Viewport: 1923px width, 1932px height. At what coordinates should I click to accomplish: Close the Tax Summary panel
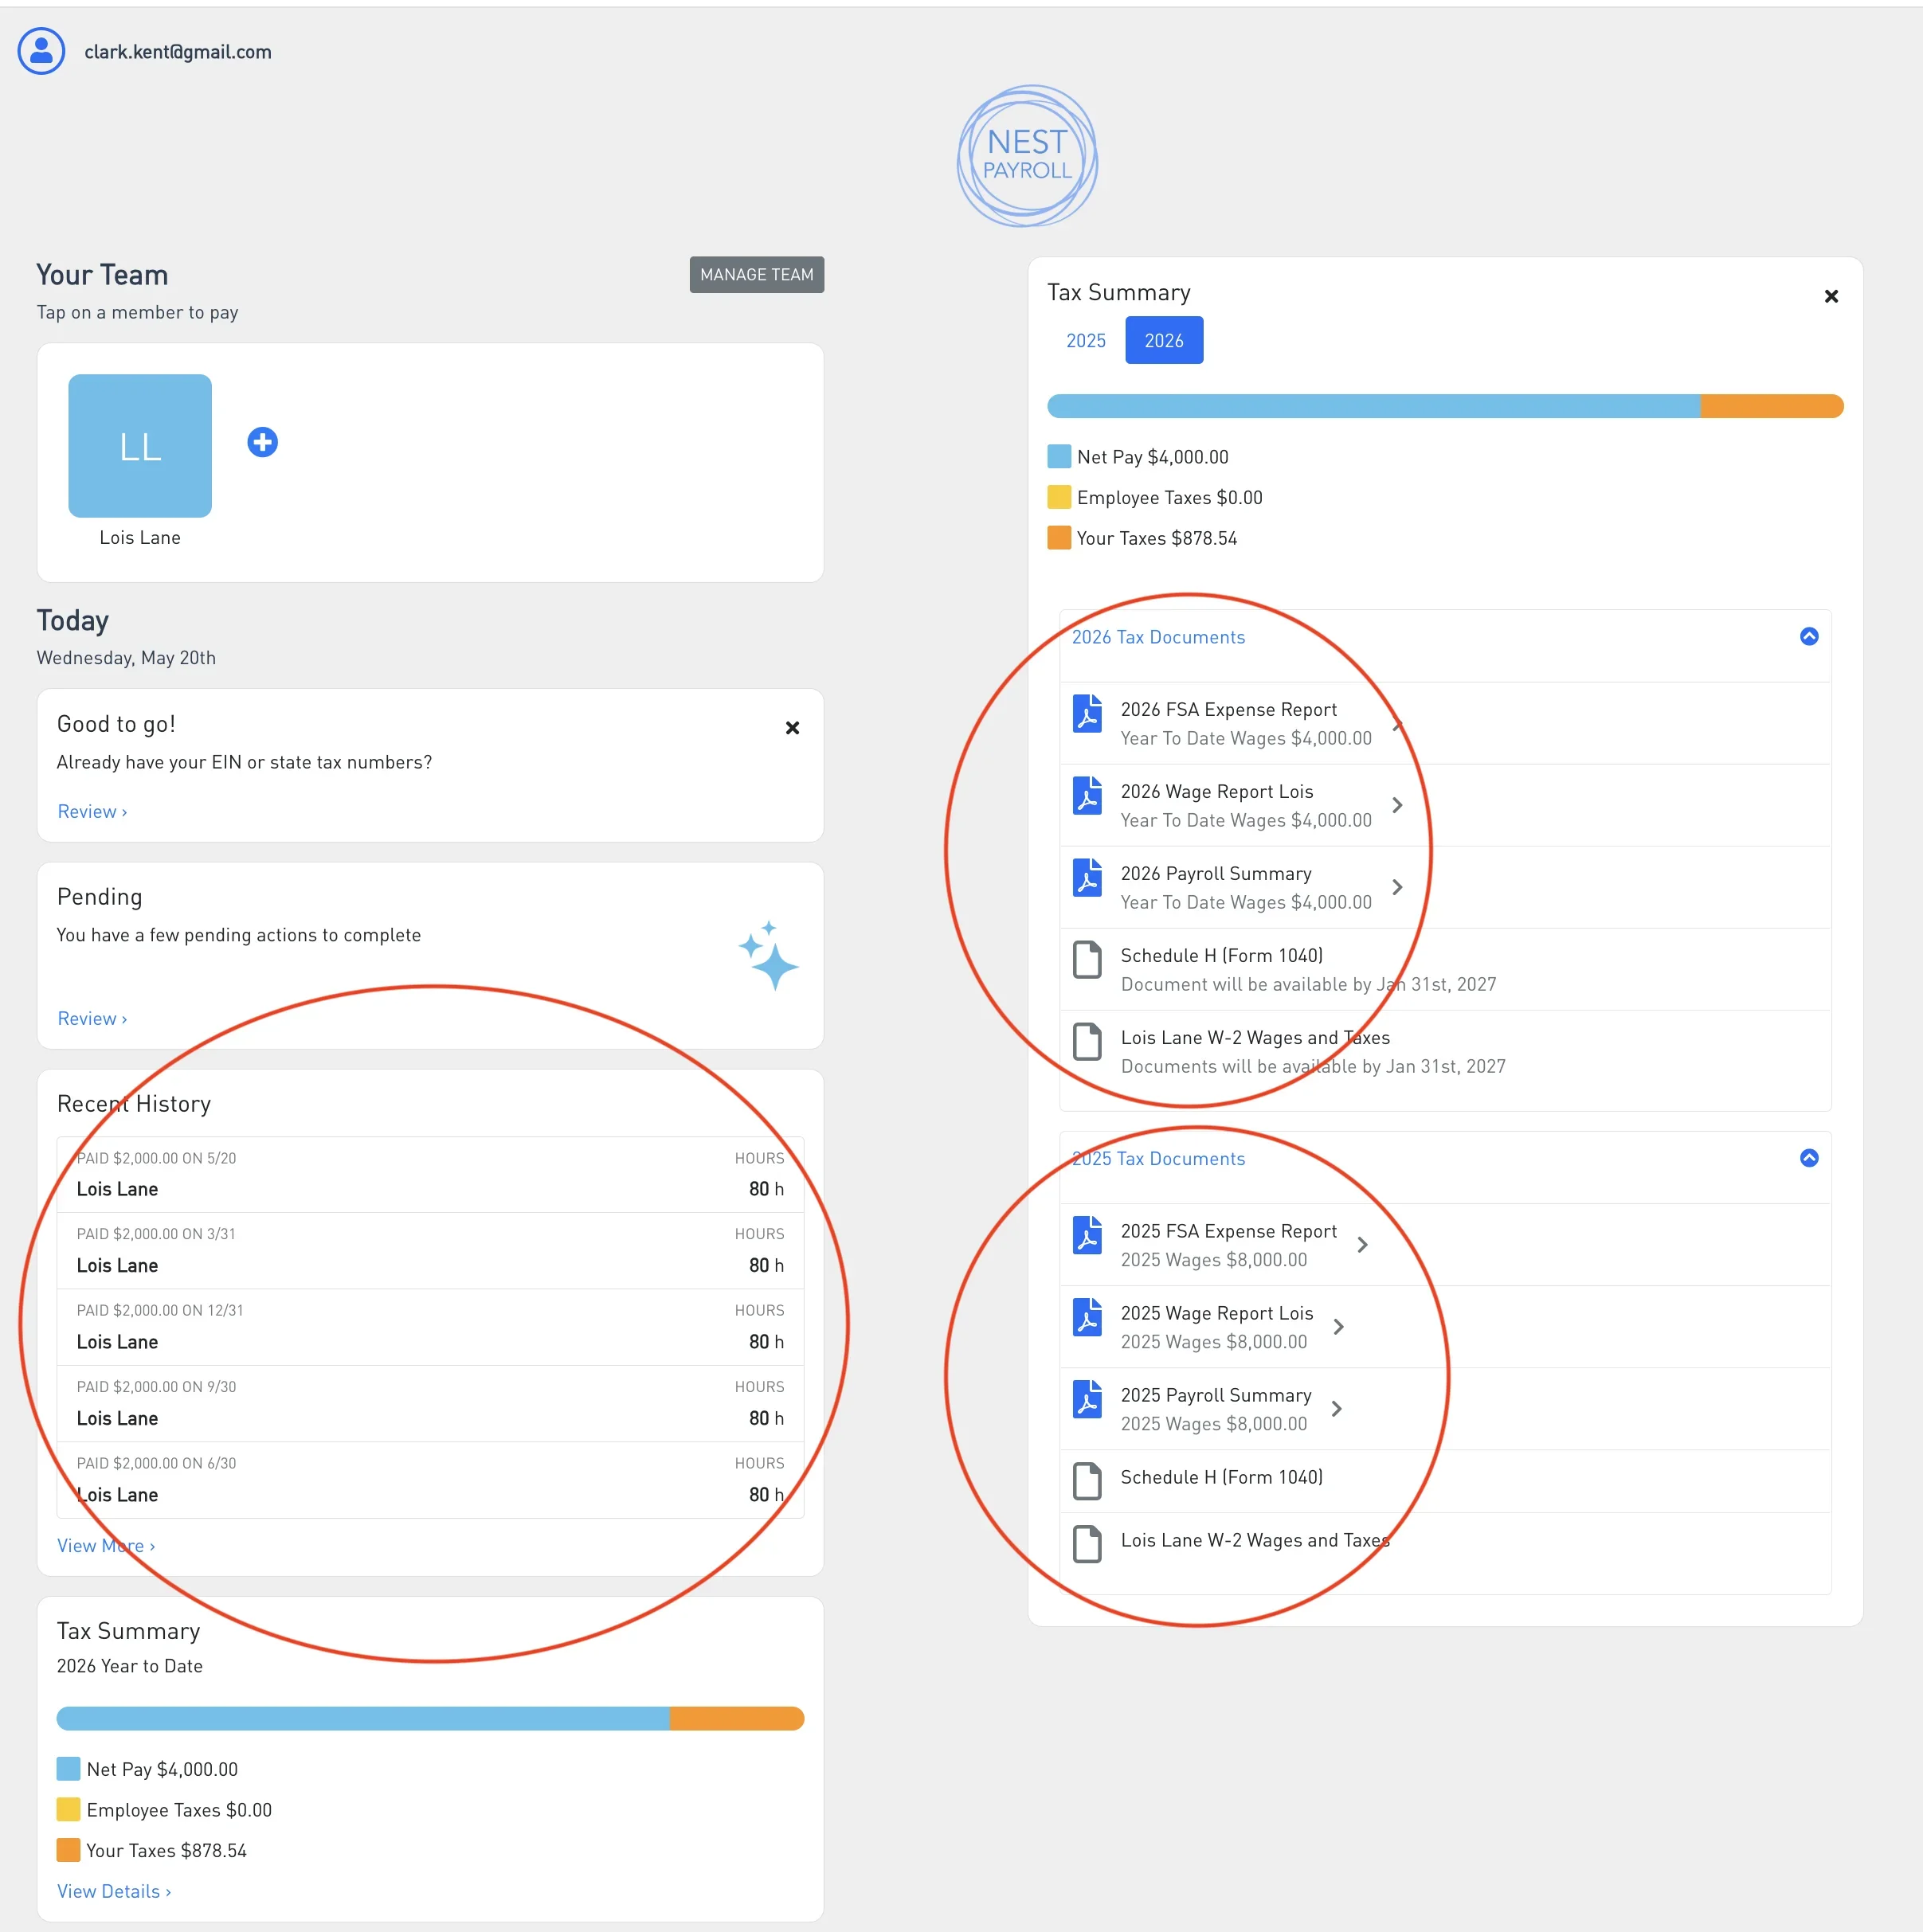point(1831,296)
